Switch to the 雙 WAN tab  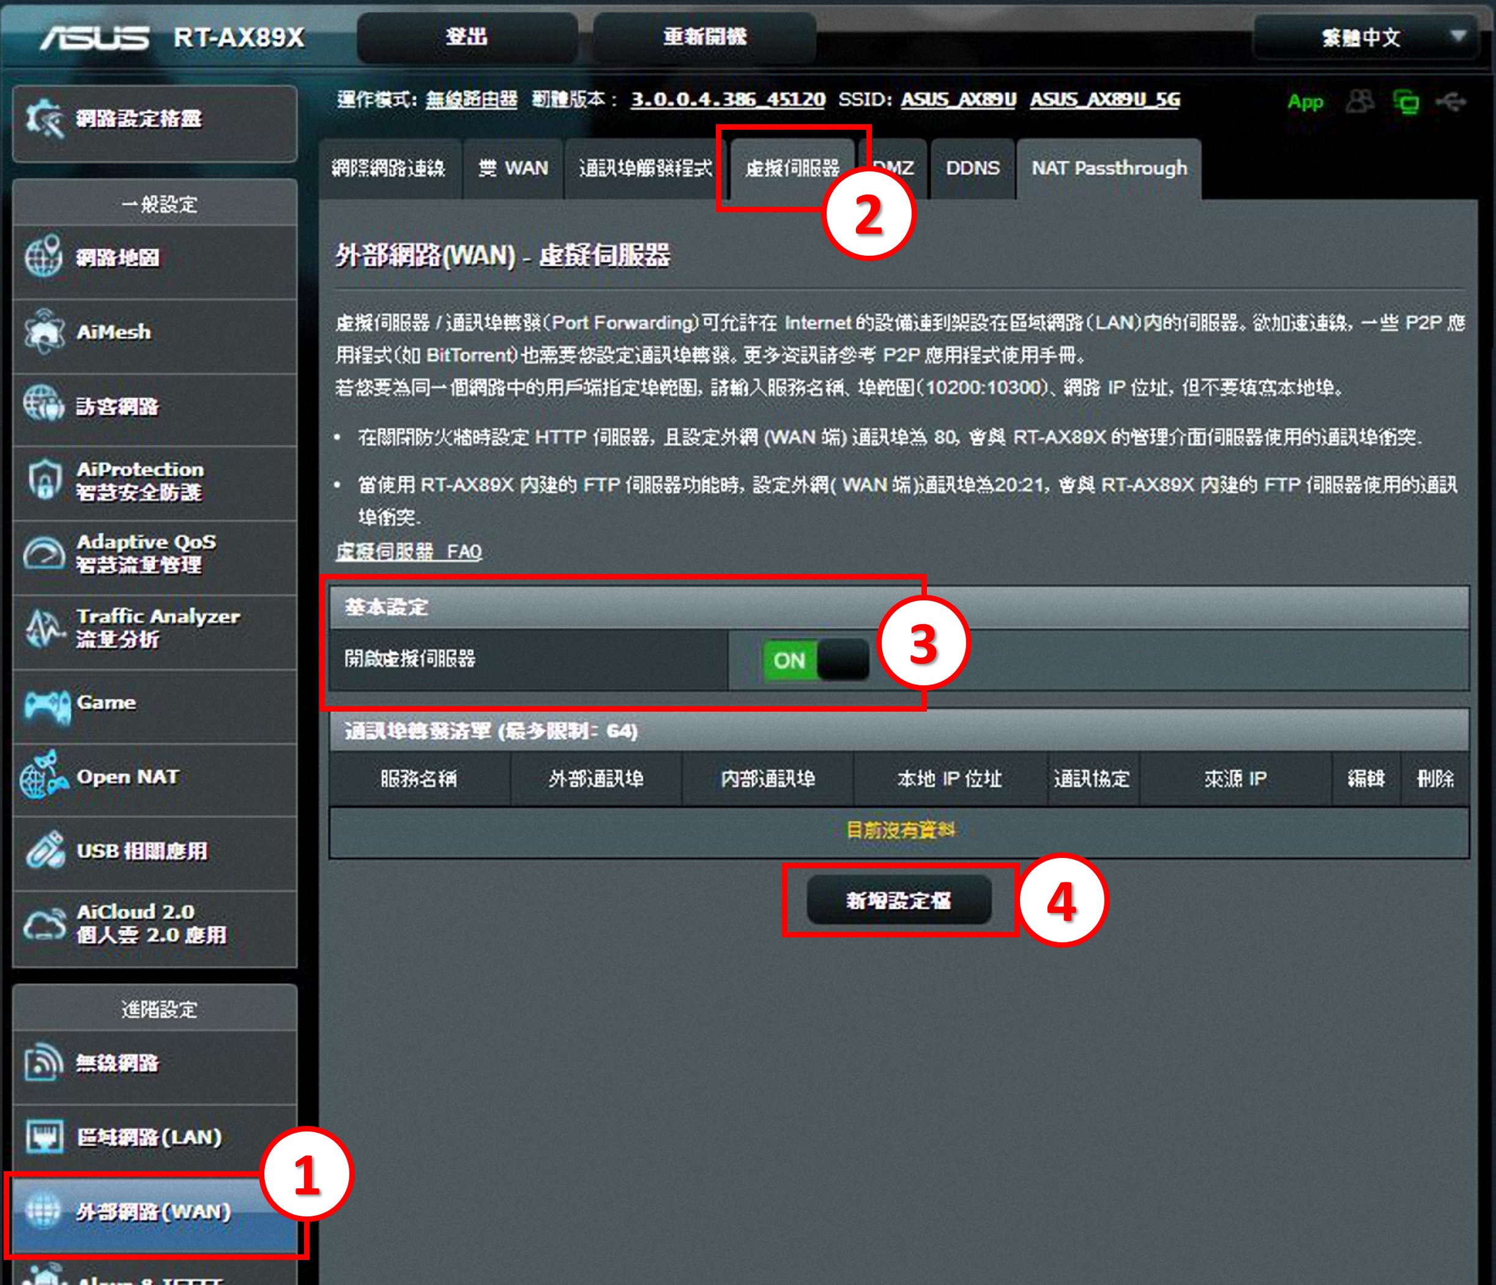[513, 168]
